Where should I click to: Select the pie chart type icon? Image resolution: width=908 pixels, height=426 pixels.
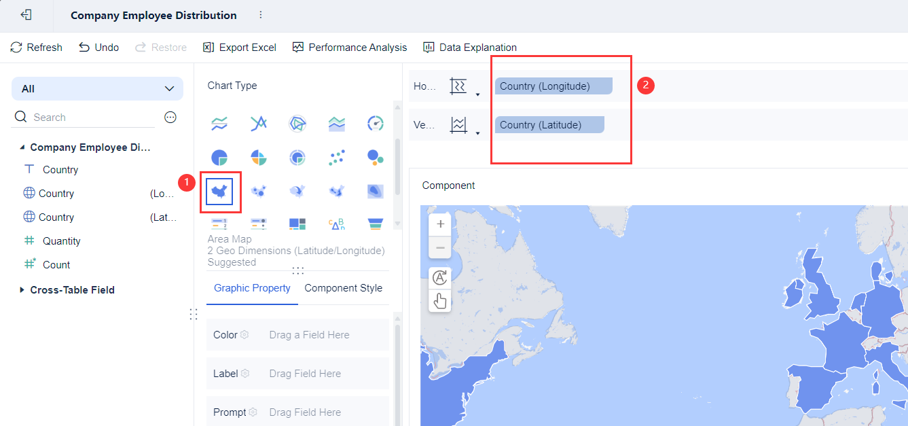tap(219, 158)
